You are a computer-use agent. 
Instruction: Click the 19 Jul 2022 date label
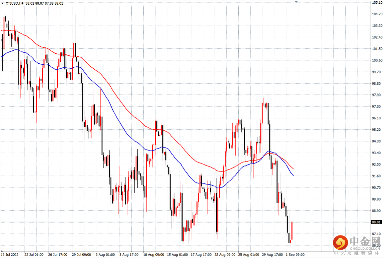10,255
